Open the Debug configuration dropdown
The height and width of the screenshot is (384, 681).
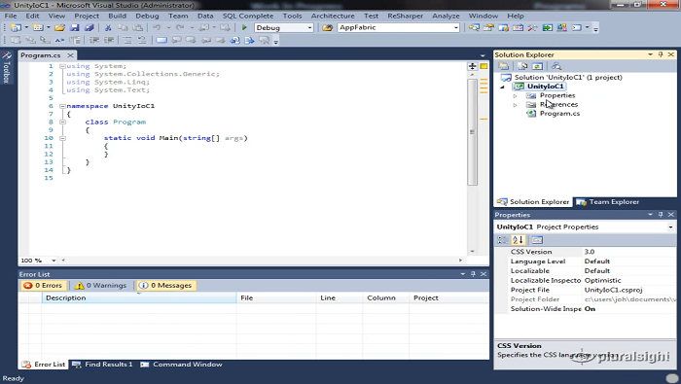[x=309, y=27]
